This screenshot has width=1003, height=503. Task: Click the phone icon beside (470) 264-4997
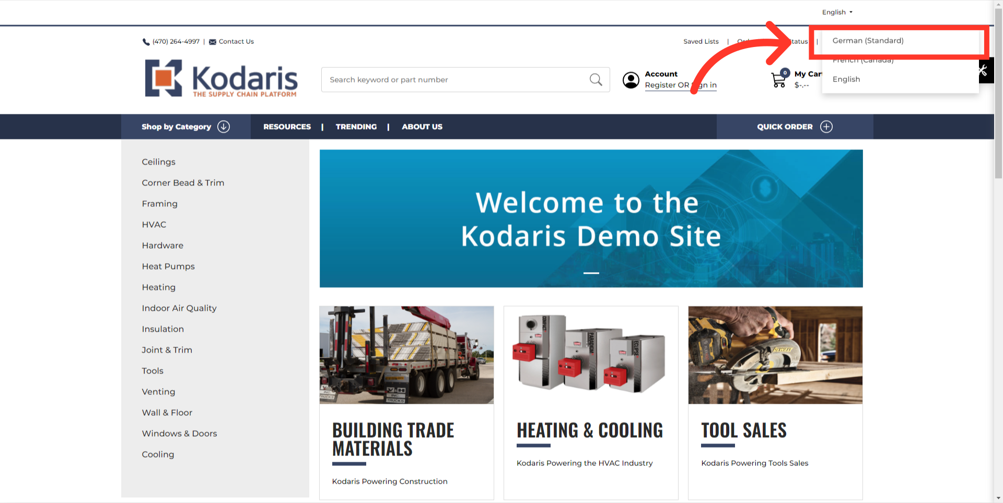tap(146, 42)
